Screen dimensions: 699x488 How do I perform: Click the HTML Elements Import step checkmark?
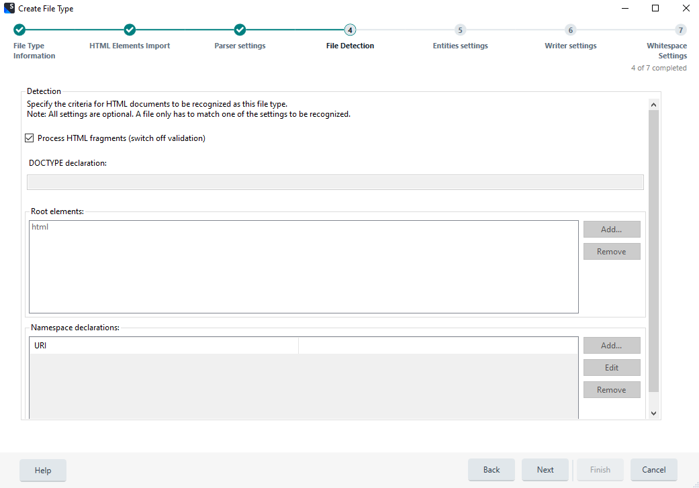pos(130,30)
